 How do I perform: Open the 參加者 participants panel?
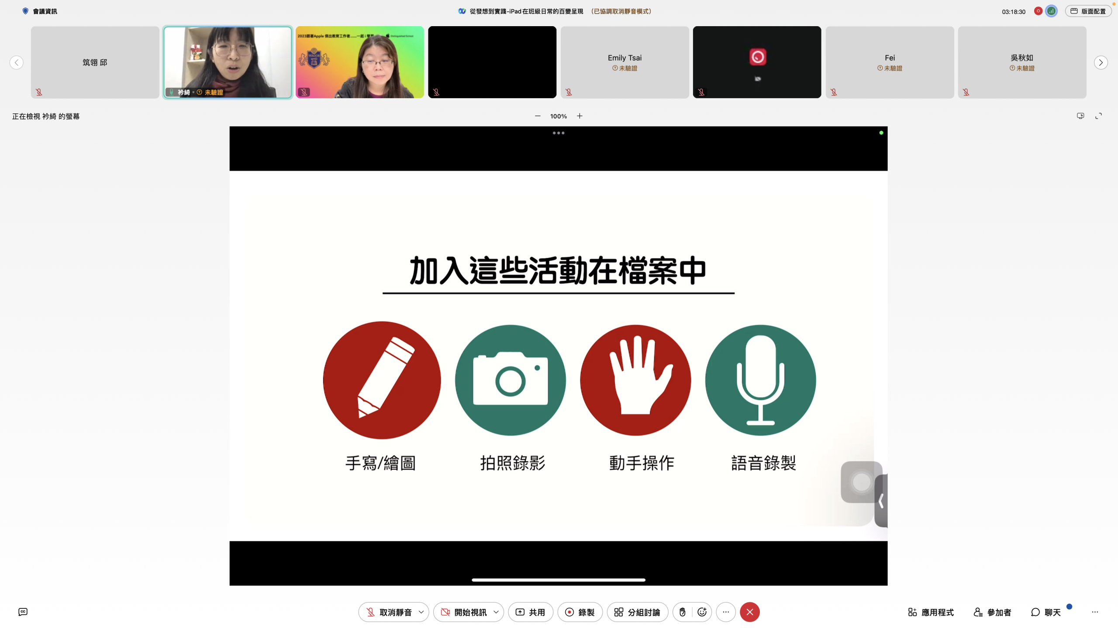coord(992,612)
